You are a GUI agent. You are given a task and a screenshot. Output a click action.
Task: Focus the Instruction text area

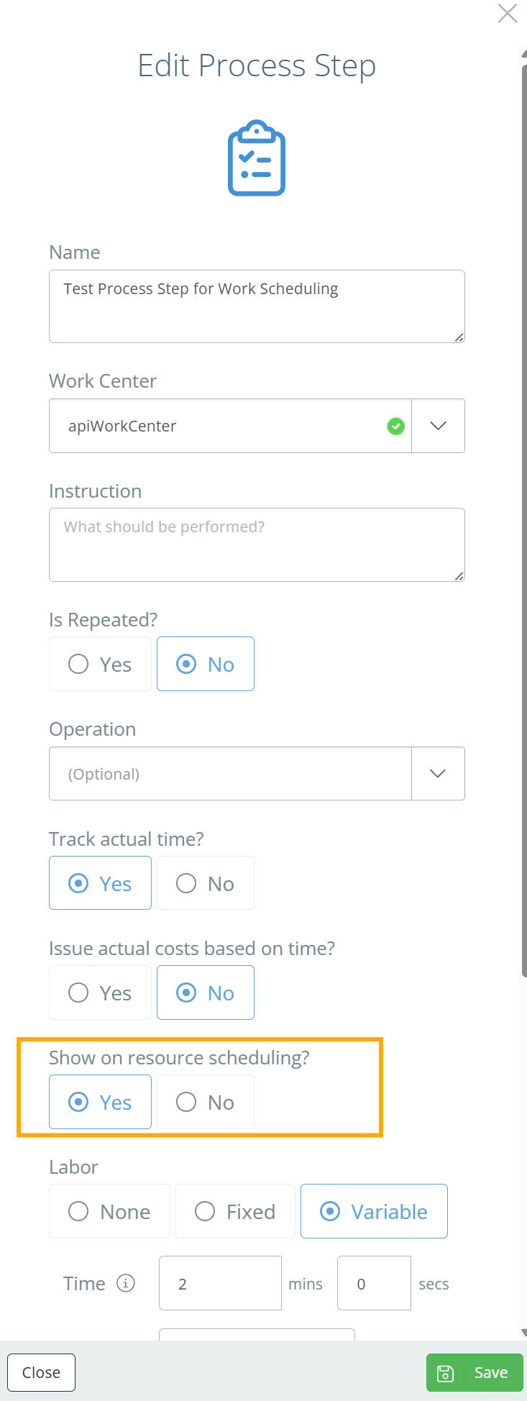pos(257,544)
